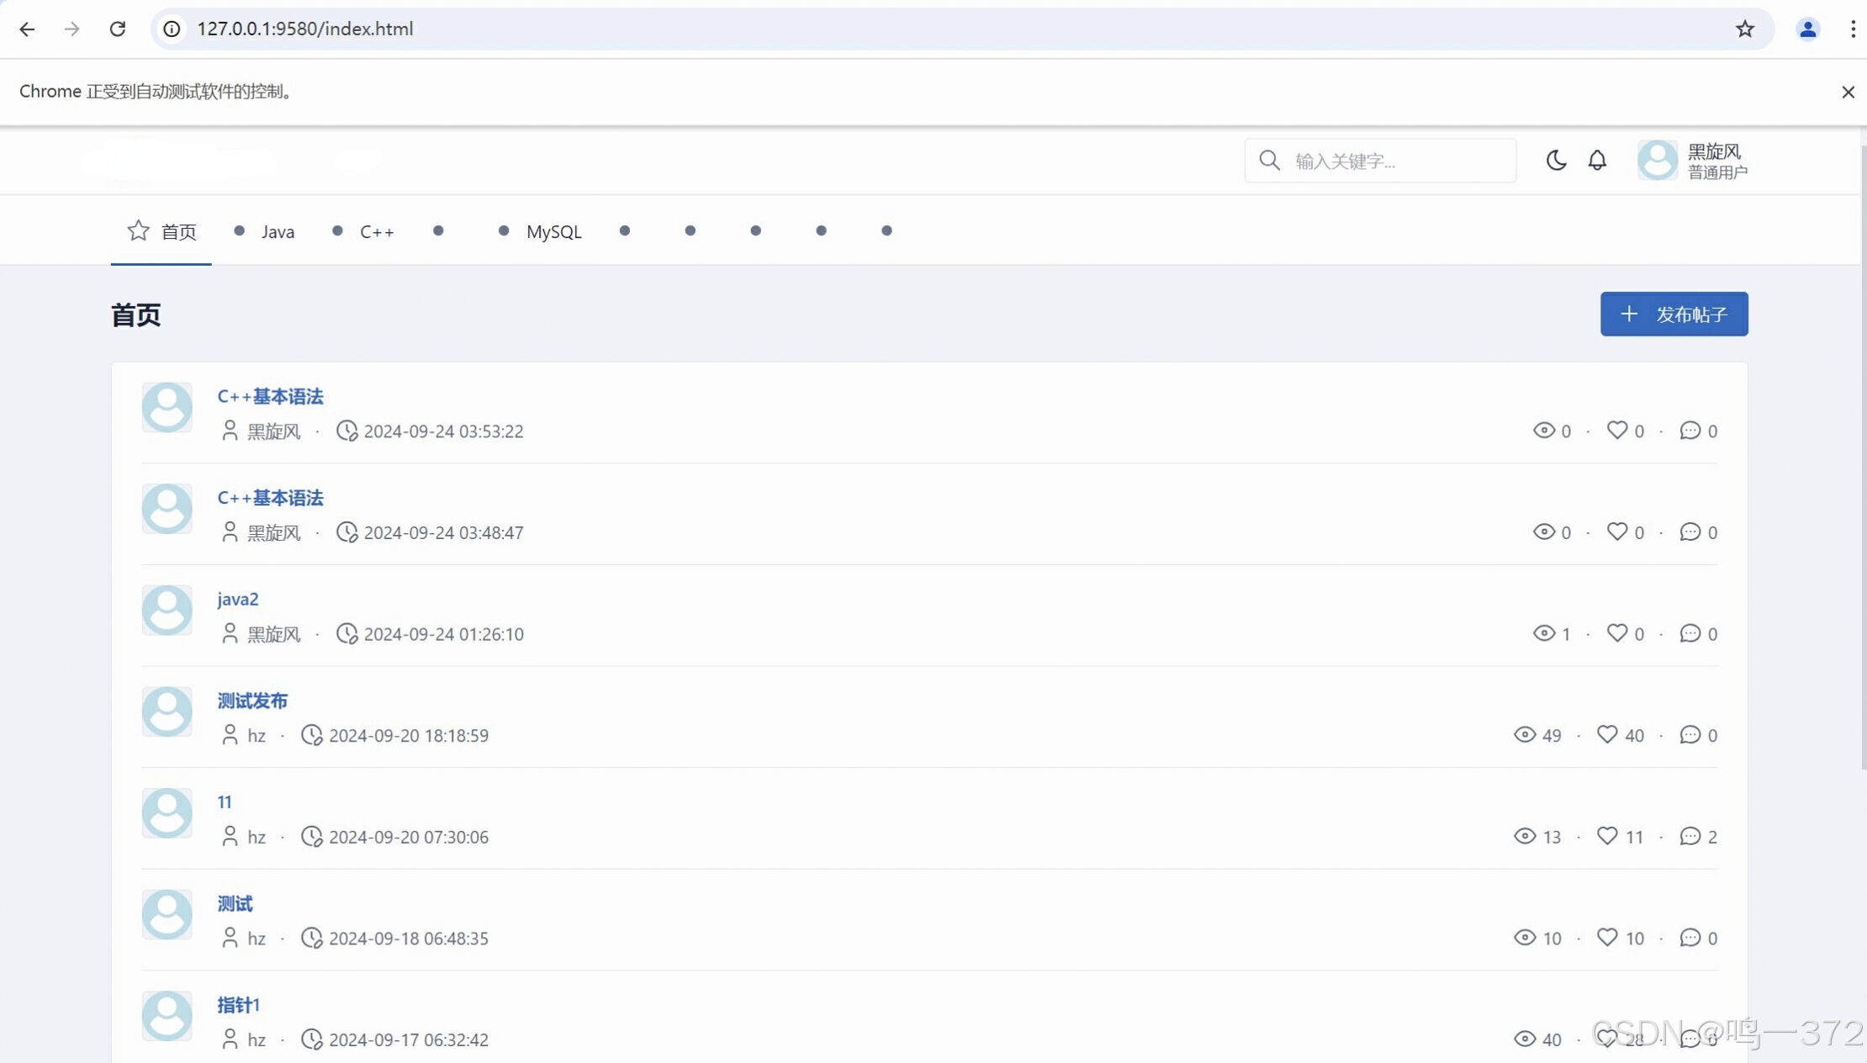1867x1063 pixels.
Task: Click the page vertical scrollbar
Action: pyautogui.click(x=1863, y=454)
